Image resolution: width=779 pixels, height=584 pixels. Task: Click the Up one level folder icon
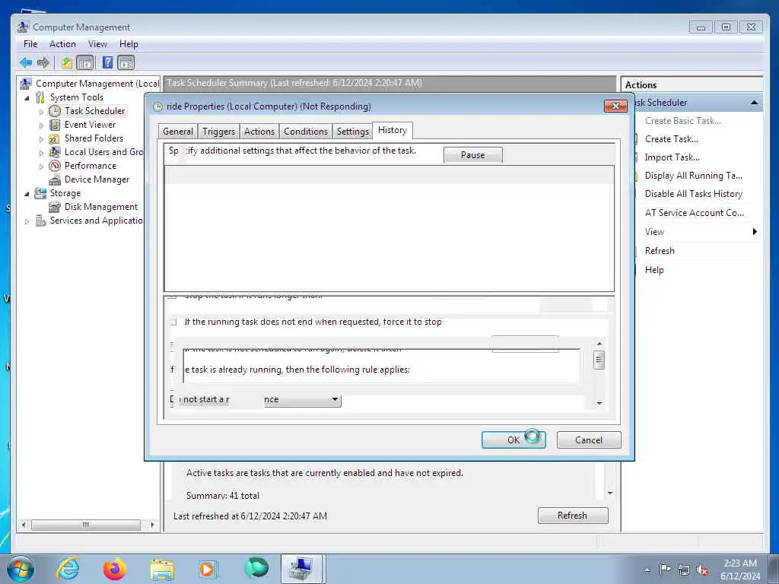67,62
